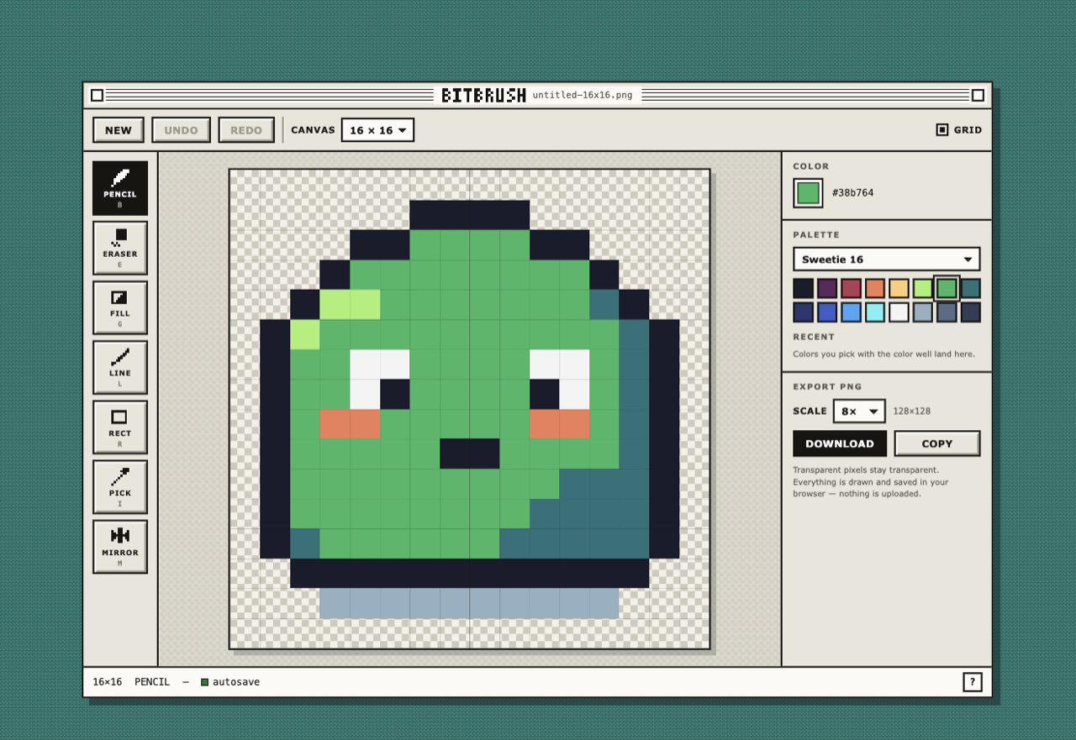Pick the purple palette swatch

point(827,288)
